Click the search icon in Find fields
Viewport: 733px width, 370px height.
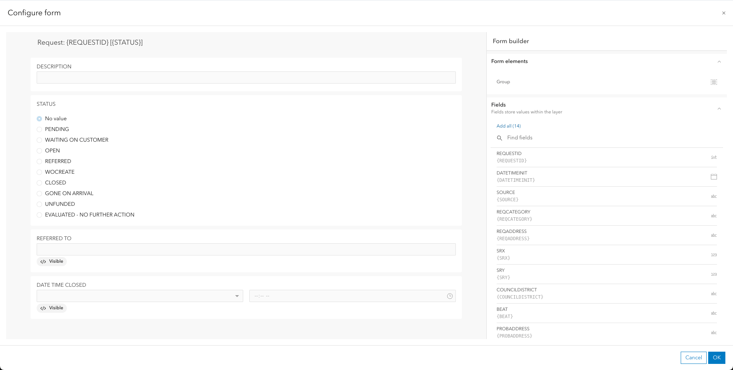pos(500,138)
